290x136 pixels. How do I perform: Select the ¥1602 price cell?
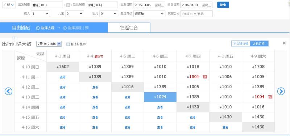click(63, 67)
